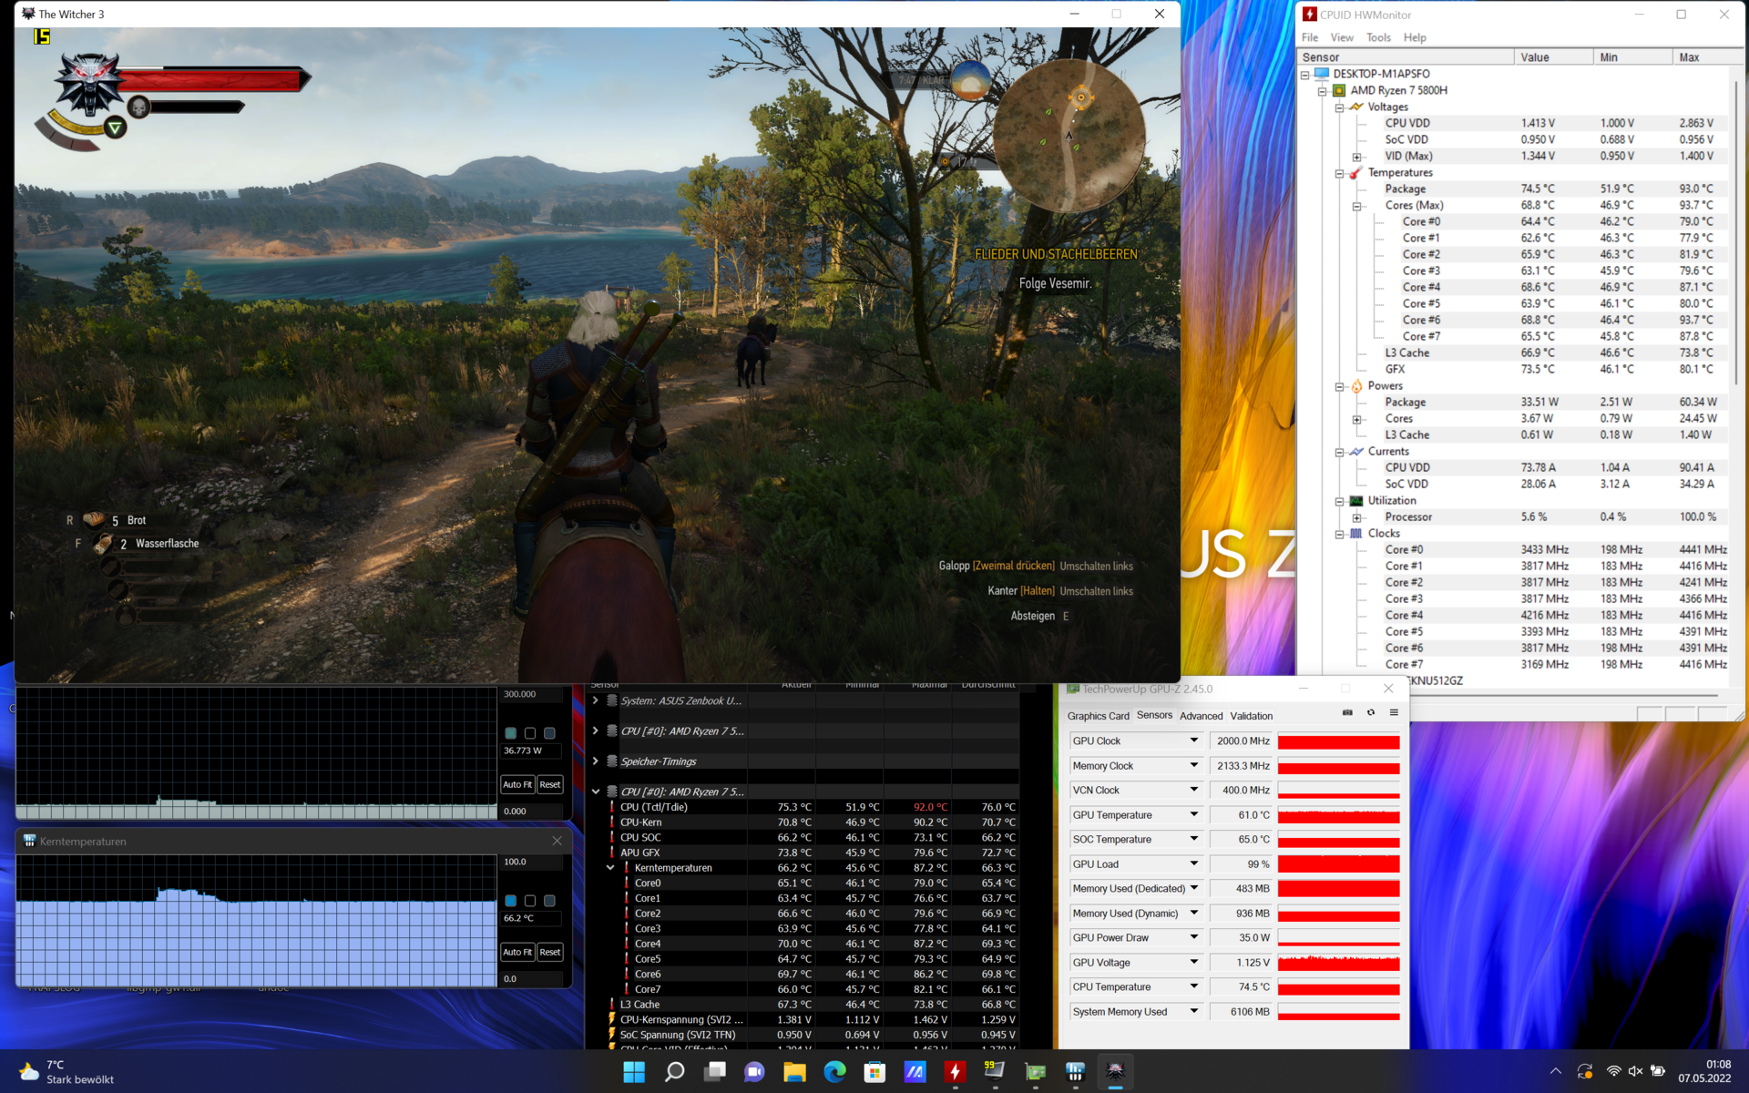Close the Kerntemperaturen graph window
Image resolution: width=1749 pixels, height=1093 pixels.
point(557,841)
